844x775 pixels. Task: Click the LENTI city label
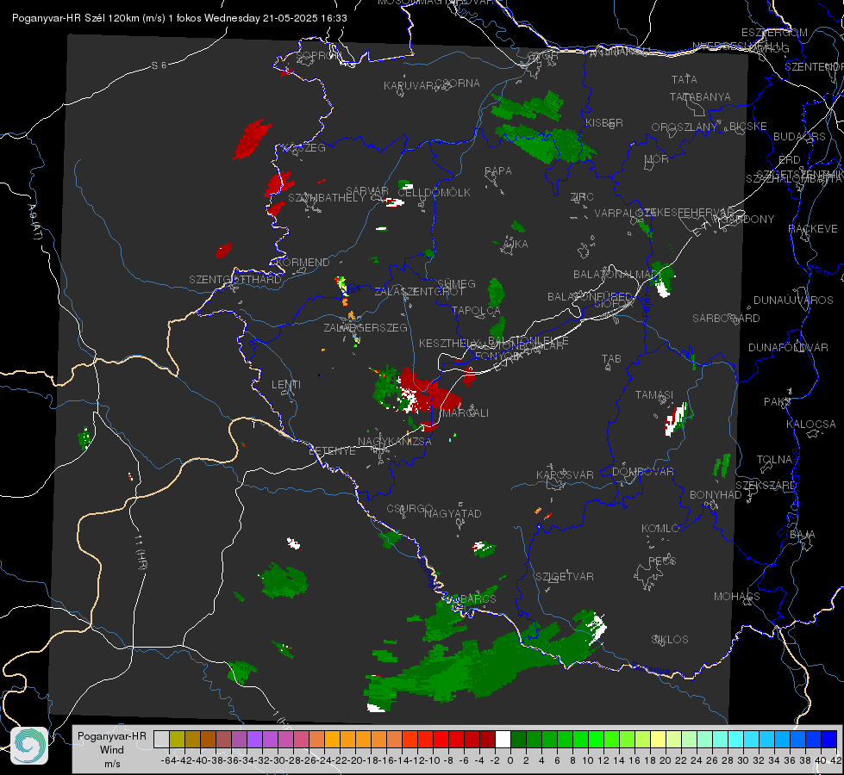click(x=286, y=385)
